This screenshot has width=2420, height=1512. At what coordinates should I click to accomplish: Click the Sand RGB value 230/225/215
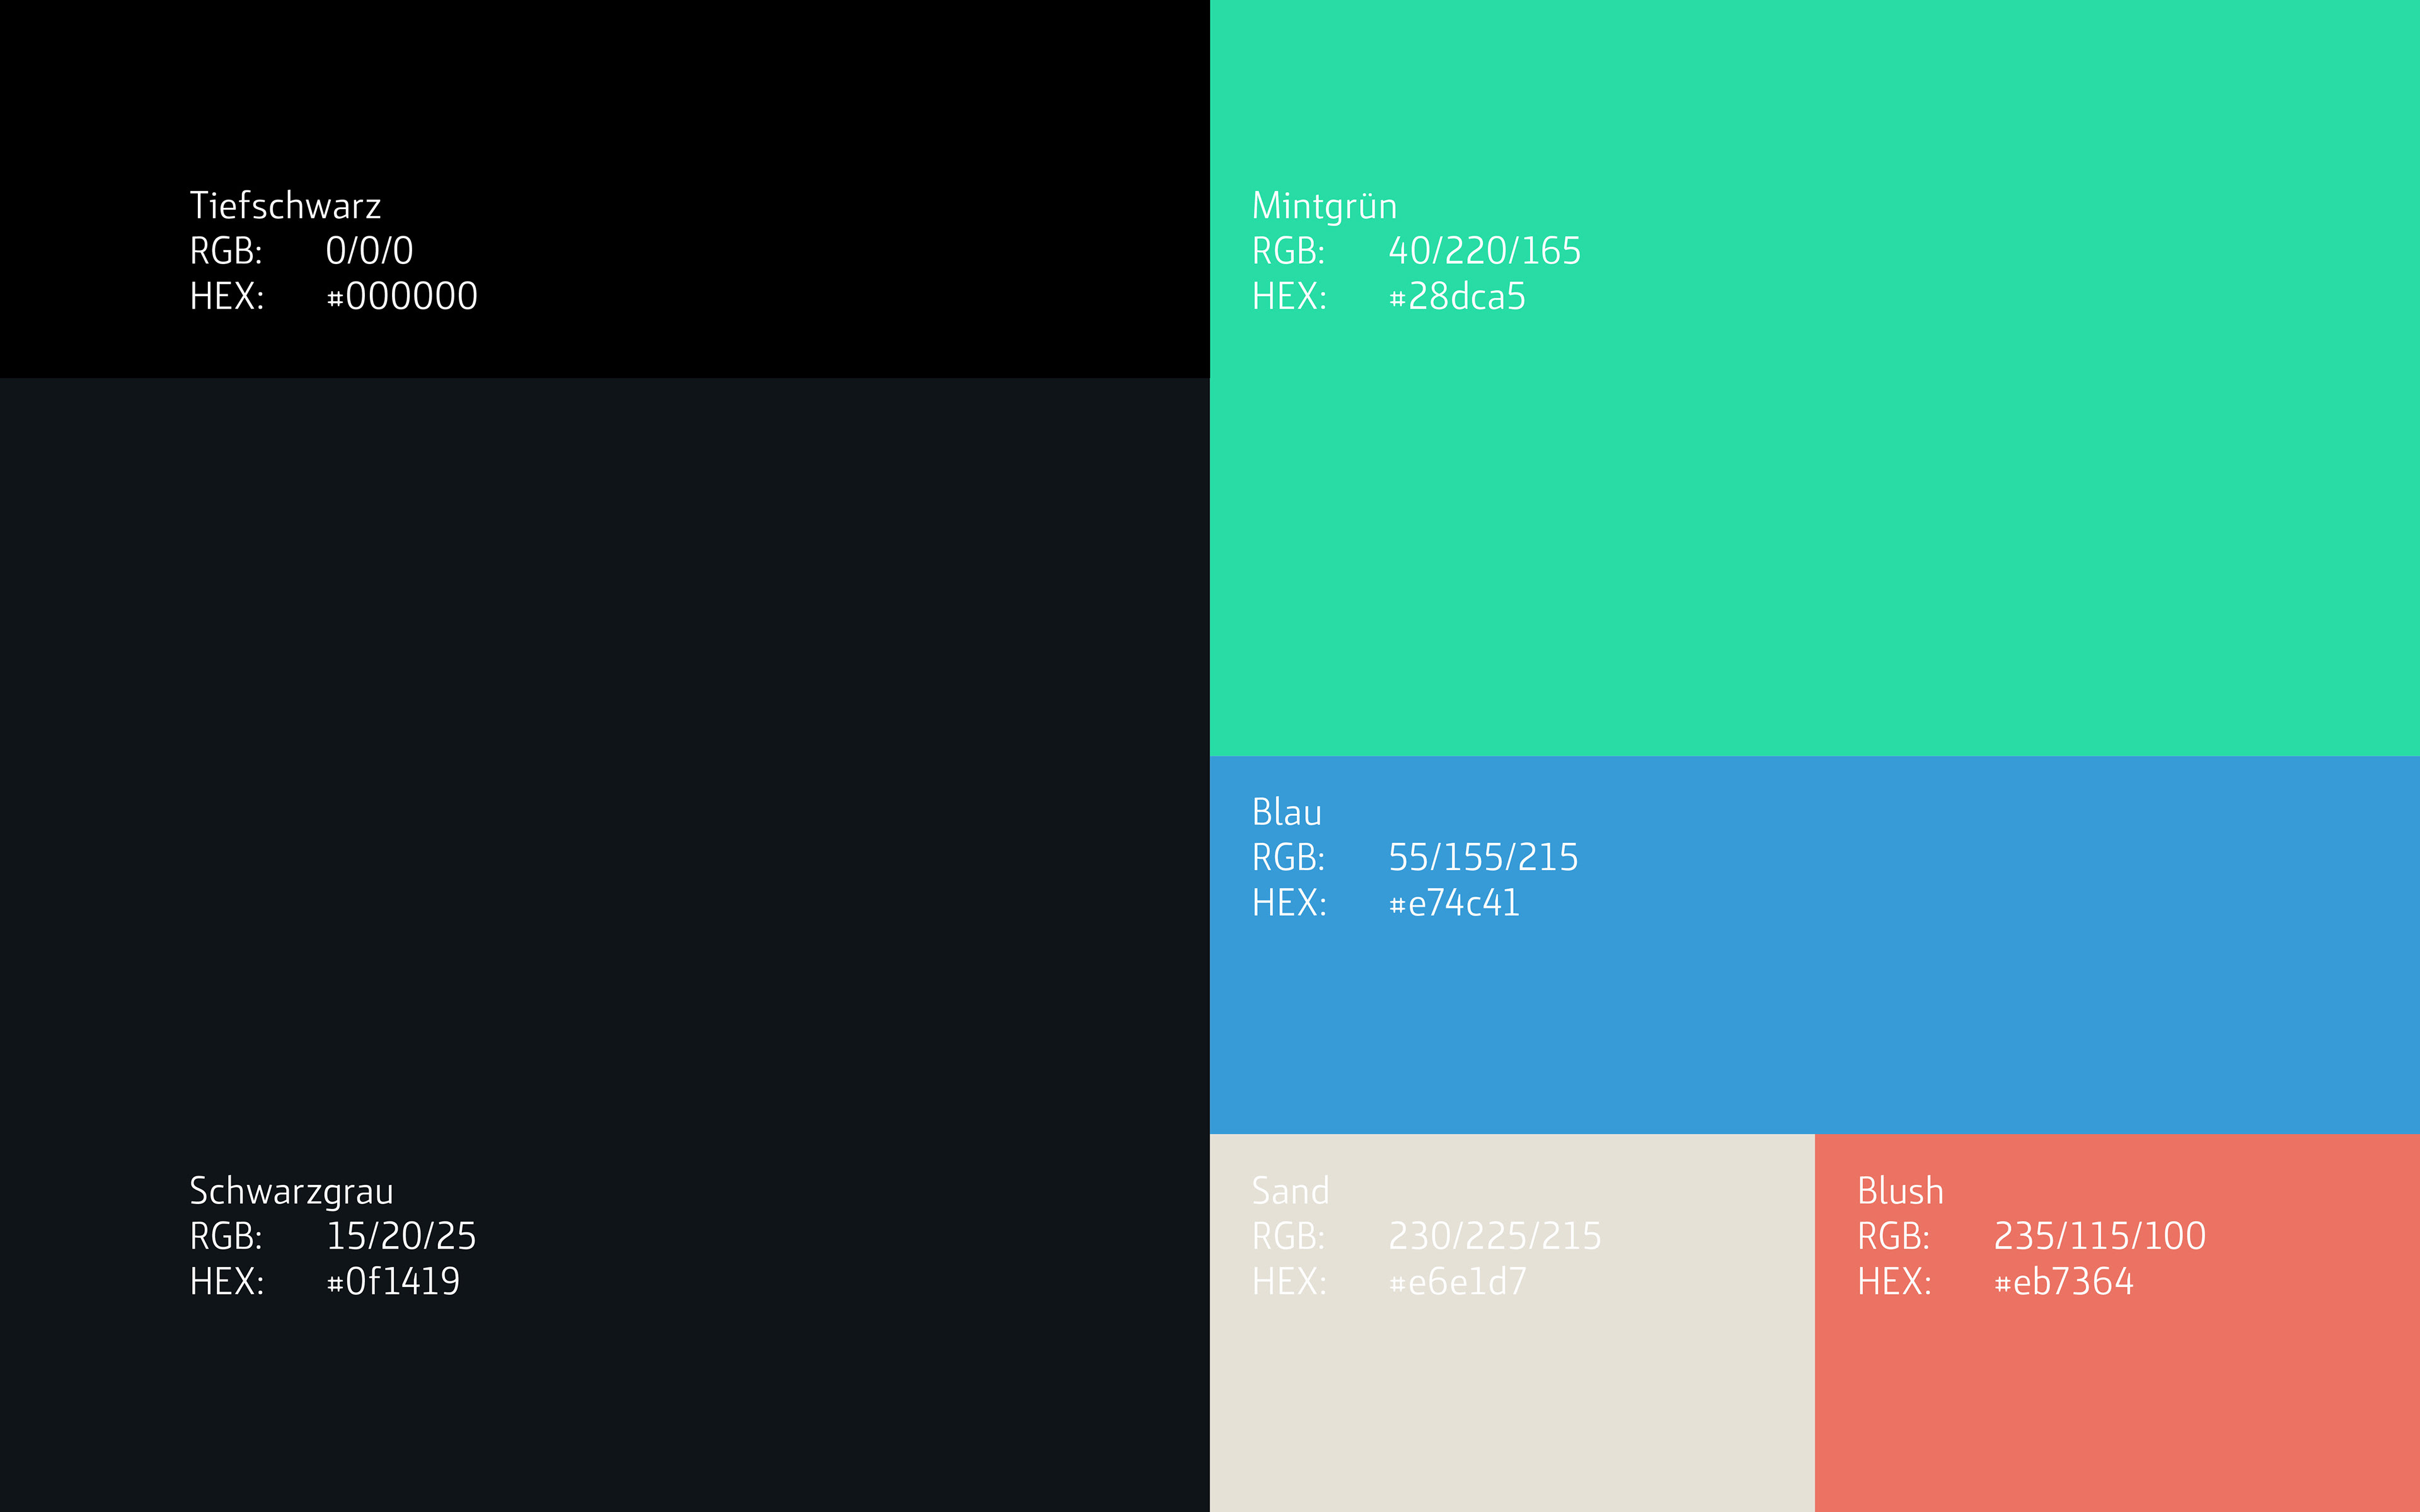(1494, 1237)
